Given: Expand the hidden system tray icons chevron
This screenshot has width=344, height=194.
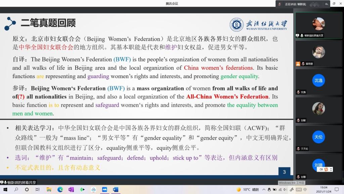Looking at the screenshot, I should [264, 190].
